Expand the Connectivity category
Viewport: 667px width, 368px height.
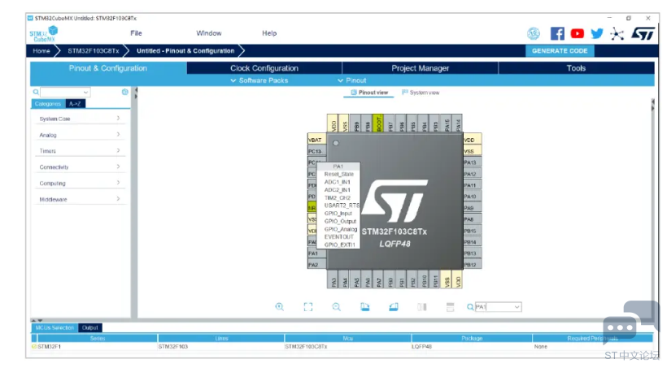coord(79,167)
